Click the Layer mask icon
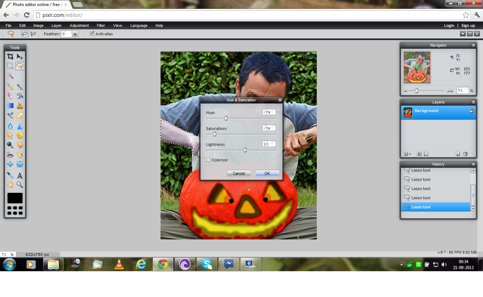This screenshot has width=483, height=297. point(419,154)
